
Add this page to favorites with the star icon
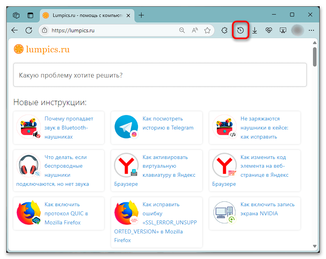(x=207, y=30)
